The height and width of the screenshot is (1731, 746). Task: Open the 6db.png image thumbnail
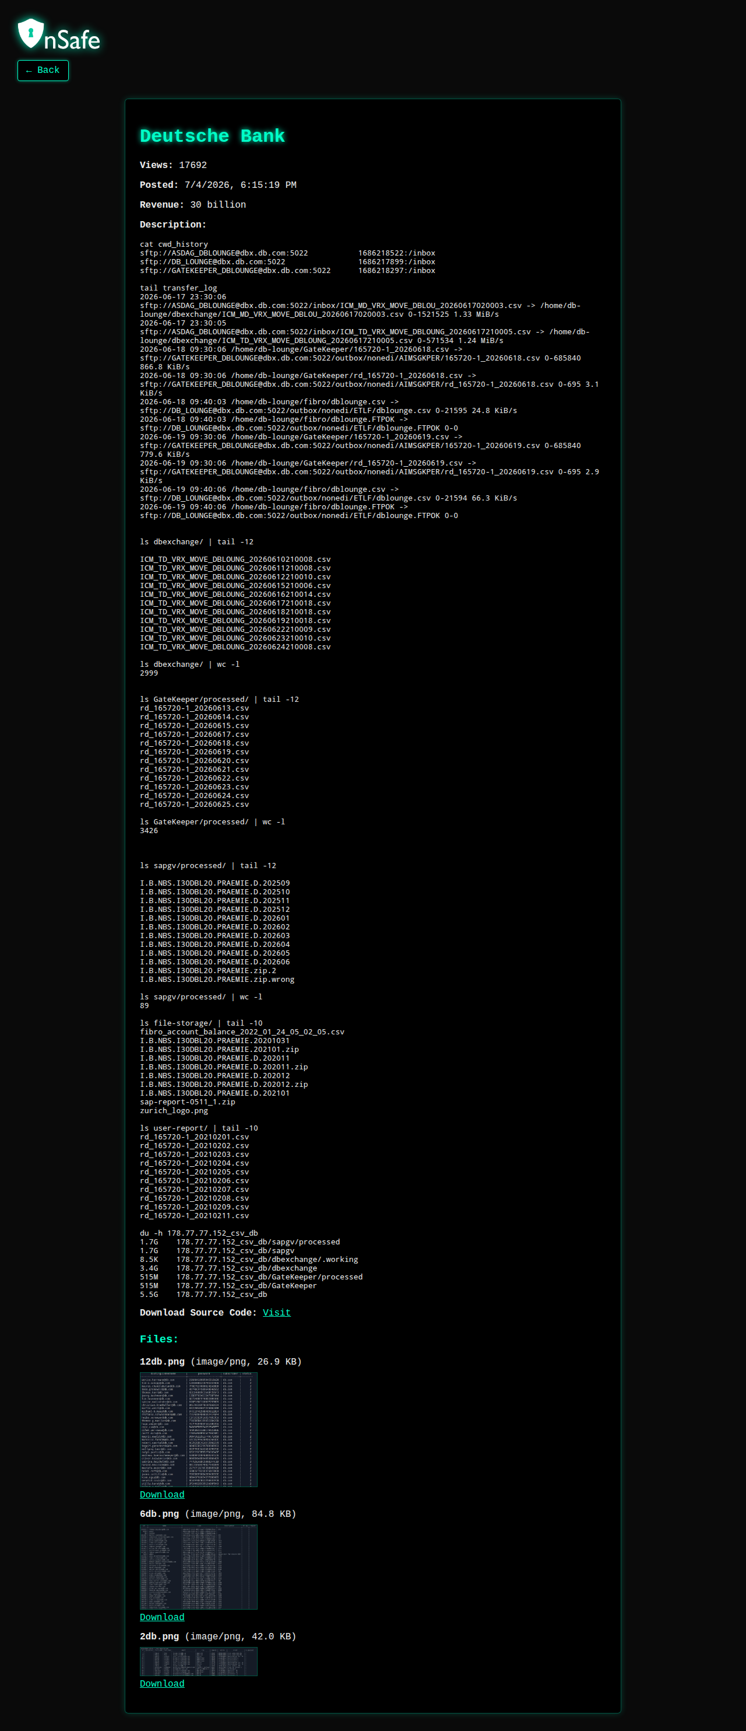coord(199,1566)
